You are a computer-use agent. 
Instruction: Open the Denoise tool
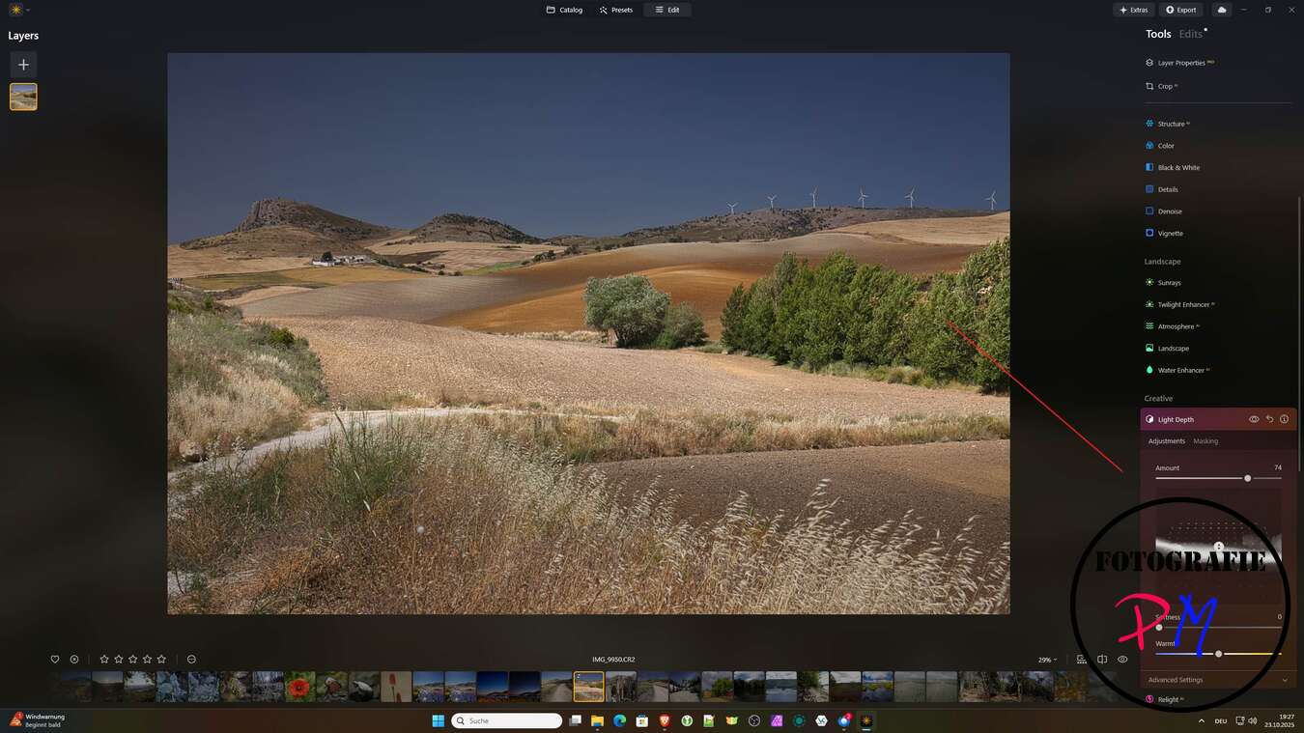(1169, 211)
